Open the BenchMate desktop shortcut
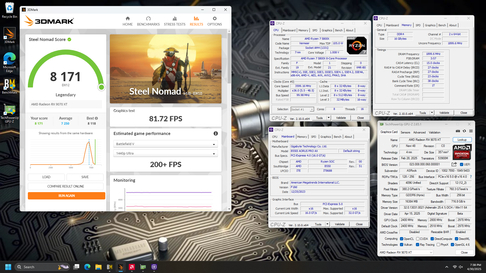486x273 pixels. point(10,86)
